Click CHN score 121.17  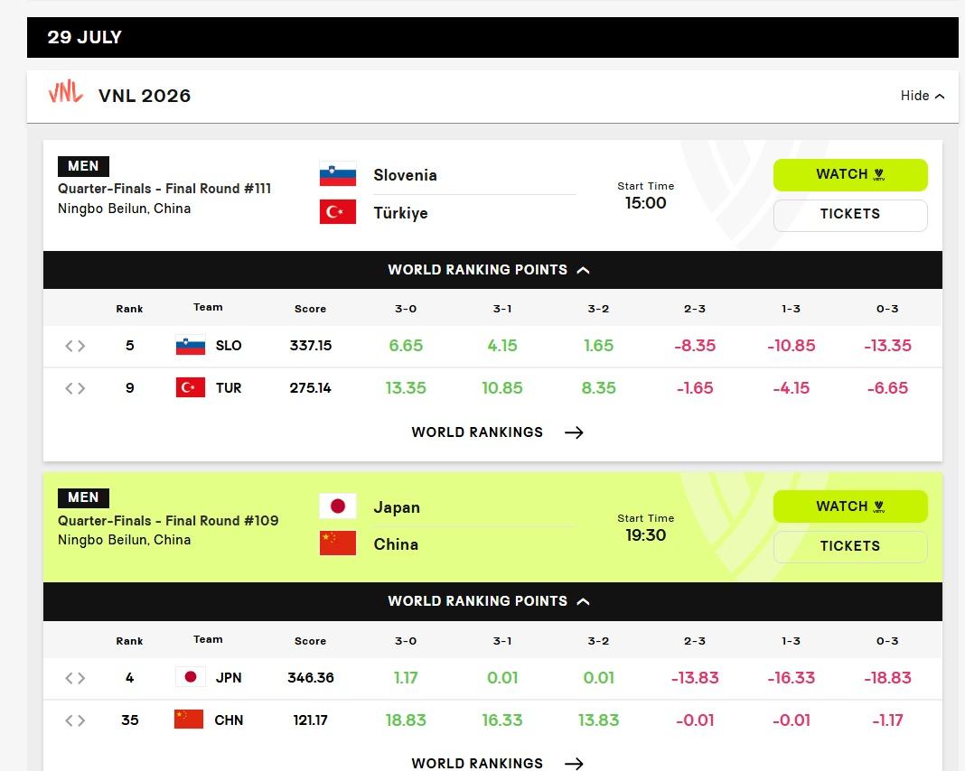pos(310,720)
